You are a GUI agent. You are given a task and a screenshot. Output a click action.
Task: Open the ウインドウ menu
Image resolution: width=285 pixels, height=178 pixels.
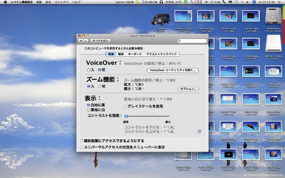[61, 2]
